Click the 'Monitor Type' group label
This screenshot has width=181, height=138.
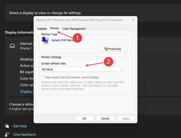49,34
